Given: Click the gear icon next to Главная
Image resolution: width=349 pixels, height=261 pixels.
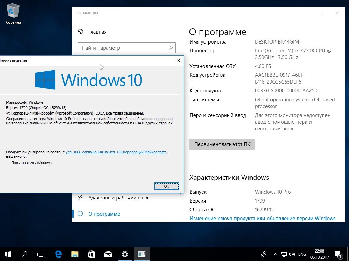Looking at the screenshot, I should 80,32.
